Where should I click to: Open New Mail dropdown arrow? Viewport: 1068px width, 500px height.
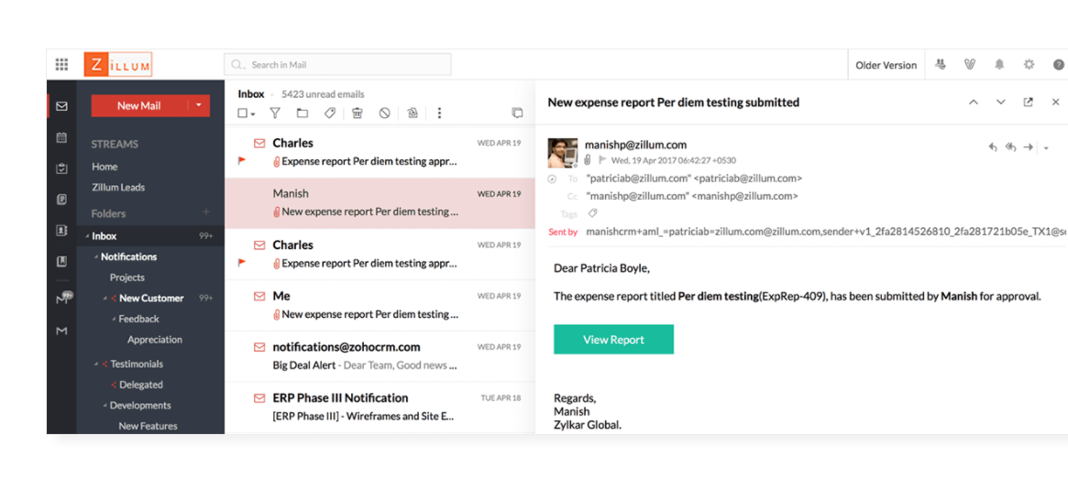199,105
